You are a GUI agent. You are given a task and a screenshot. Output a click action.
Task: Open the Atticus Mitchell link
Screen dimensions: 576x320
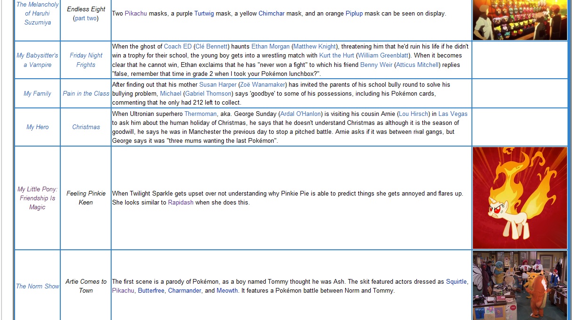point(417,65)
